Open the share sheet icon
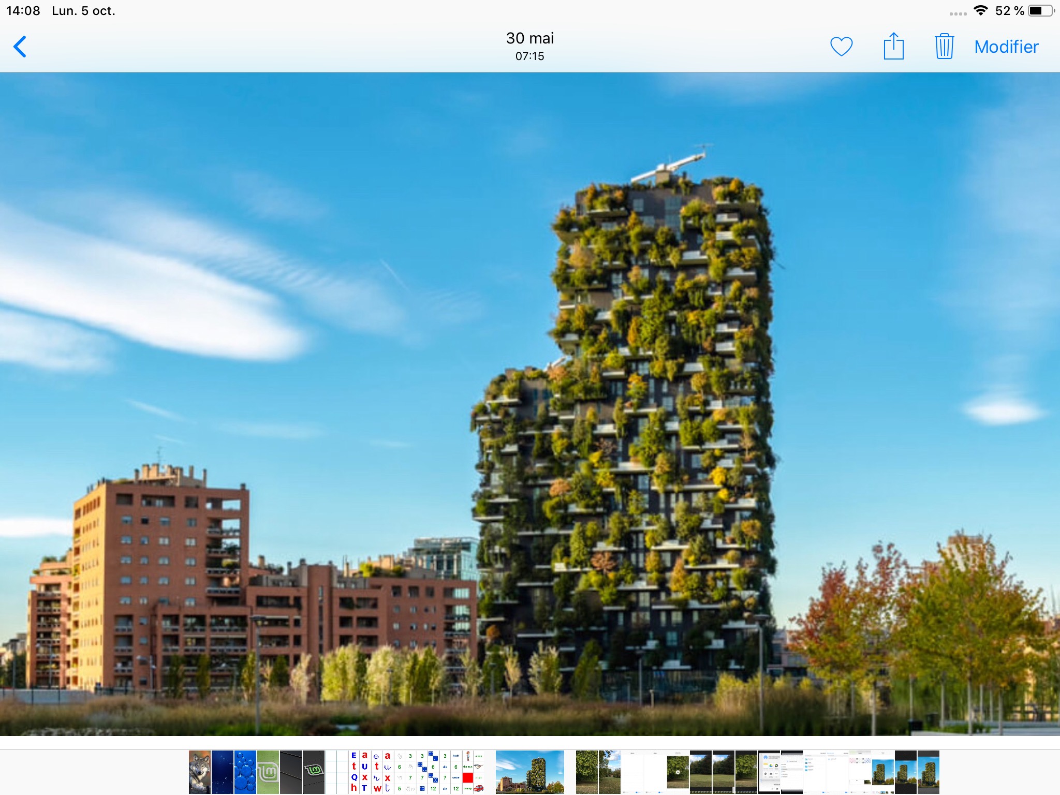Viewport: 1060px width, 795px height. [893, 47]
